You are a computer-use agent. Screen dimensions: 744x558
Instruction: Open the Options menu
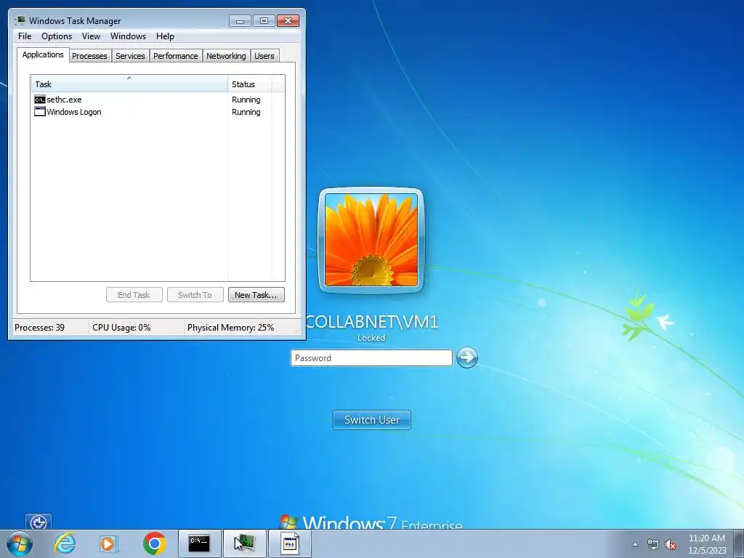pos(57,36)
